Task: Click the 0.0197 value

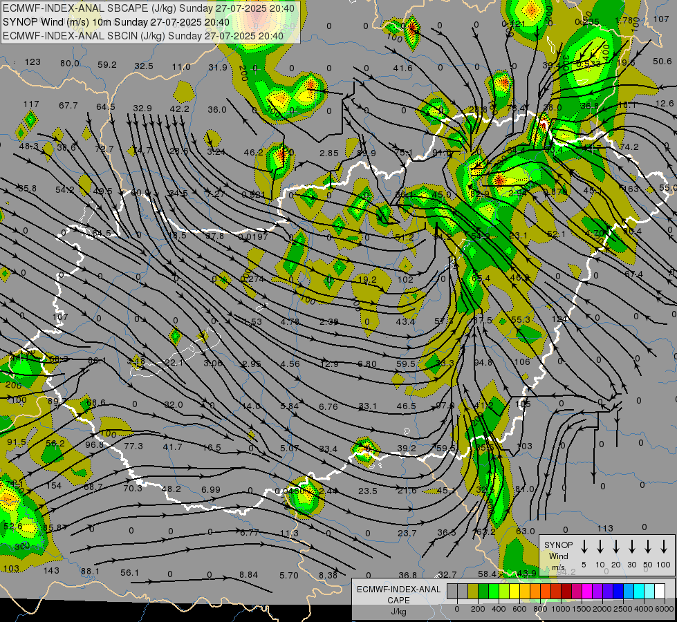Action: tap(253, 236)
